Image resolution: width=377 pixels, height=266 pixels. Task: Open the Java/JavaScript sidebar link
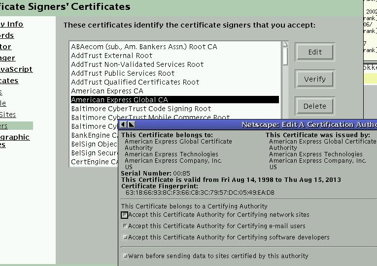click(x=16, y=69)
